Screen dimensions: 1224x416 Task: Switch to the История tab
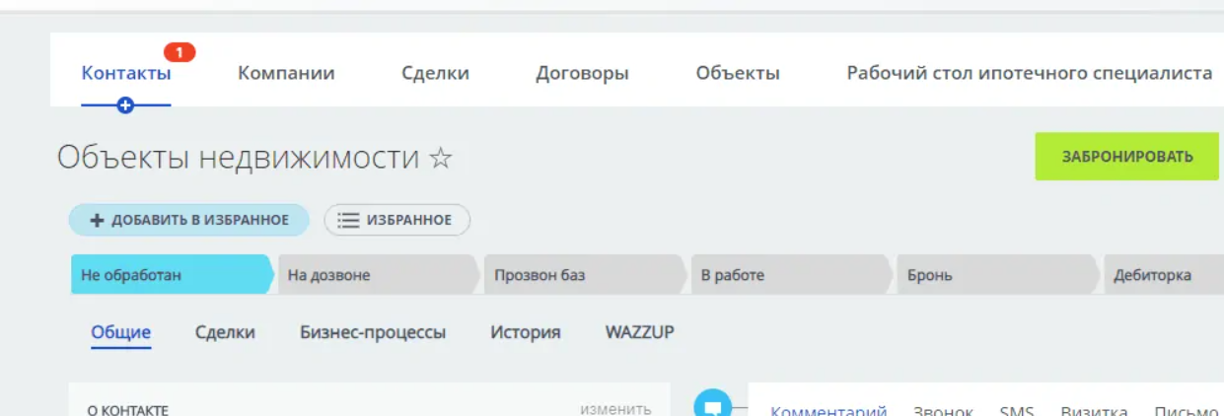[526, 332]
